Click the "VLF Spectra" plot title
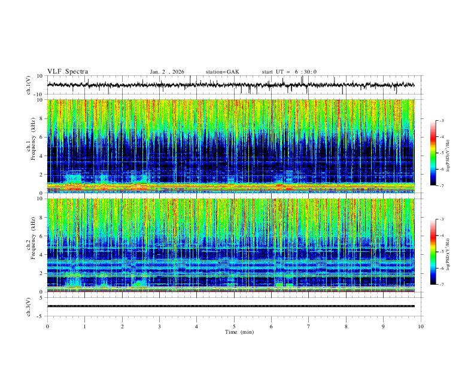The image size is (474, 366). 68,72
